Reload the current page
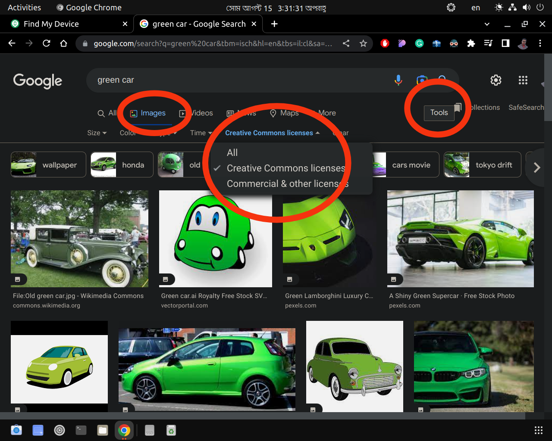 tap(46, 43)
